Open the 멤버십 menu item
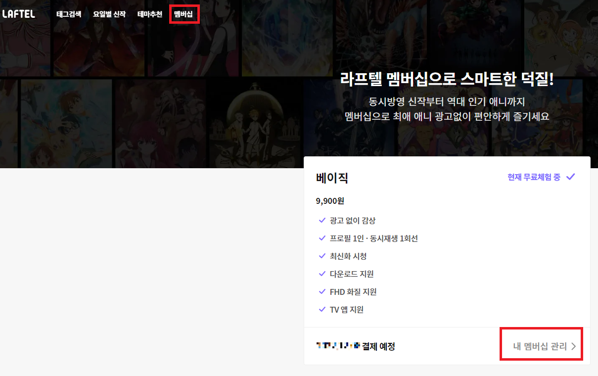Screen dimensions: 598x376 184,14
